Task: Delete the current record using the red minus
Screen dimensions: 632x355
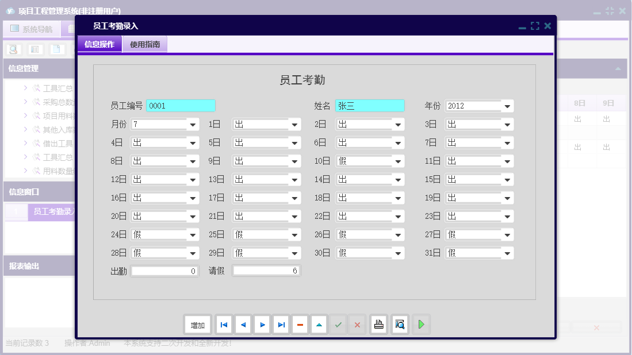Action: click(x=300, y=325)
